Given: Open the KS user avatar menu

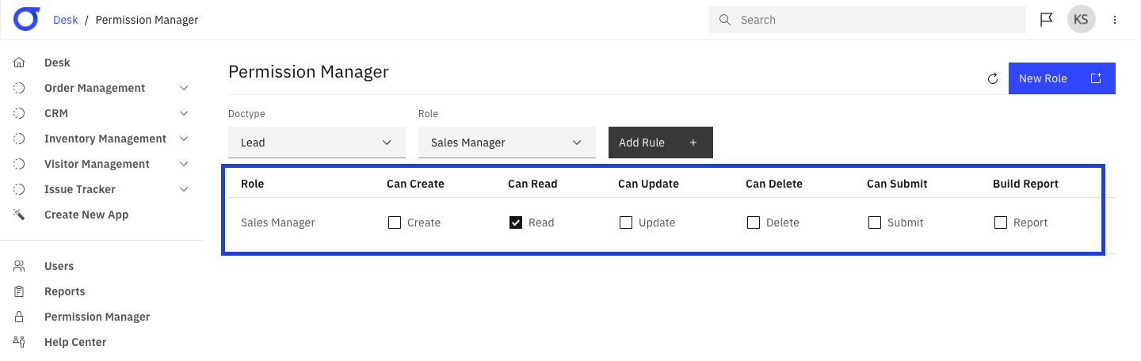Looking at the screenshot, I should pos(1081,20).
